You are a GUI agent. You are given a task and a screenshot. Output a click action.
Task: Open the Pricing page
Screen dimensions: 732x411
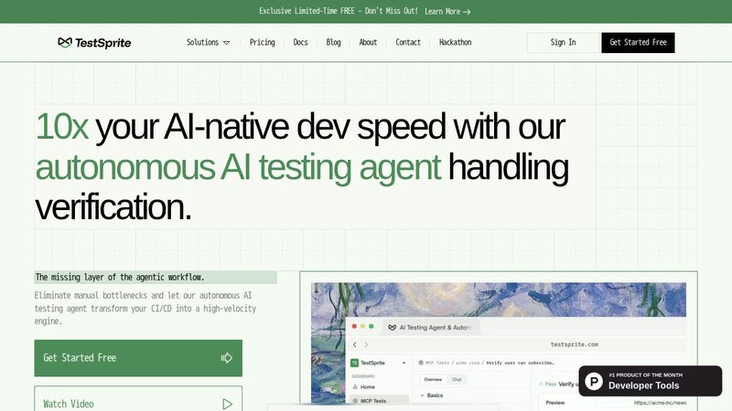coord(262,42)
